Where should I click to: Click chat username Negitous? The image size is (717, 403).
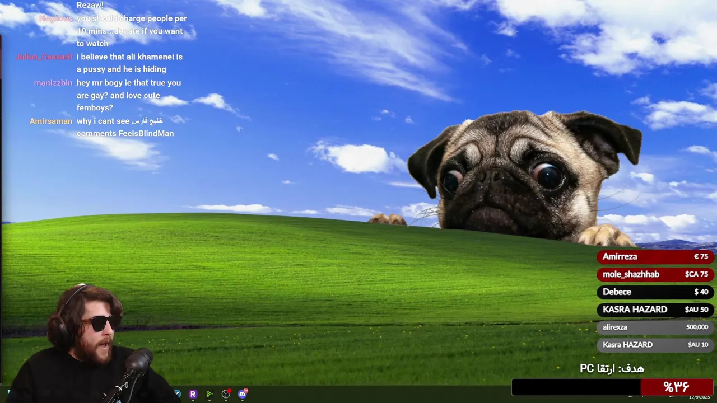tap(55, 18)
